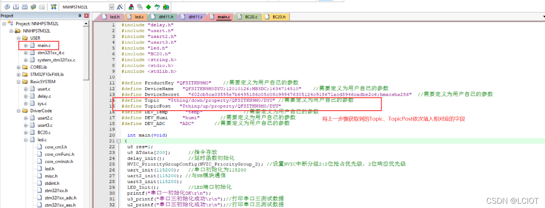The image size is (545, 208).
Task: Click the file icon beside BC20.c in tree
Action: click(33, 133)
